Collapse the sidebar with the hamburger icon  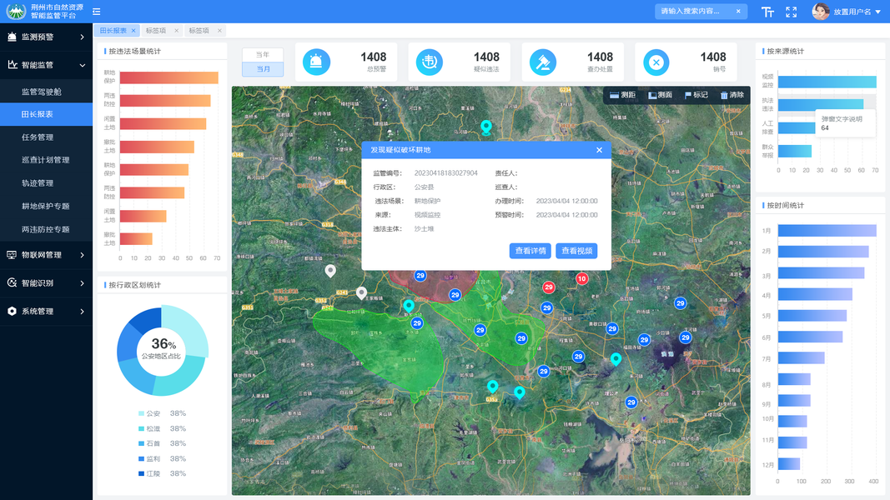[x=97, y=12]
